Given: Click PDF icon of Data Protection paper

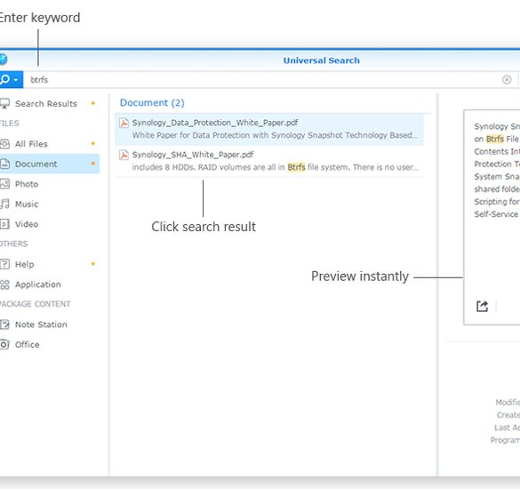Looking at the screenshot, I should [124, 123].
